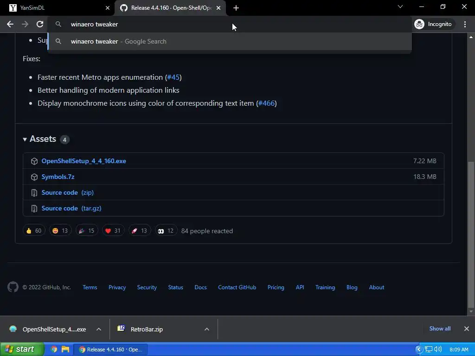Click file icon beside Source code (tar.gz)
Image resolution: width=475 pixels, height=356 pixels.
pyautogui.click(x=34, y=208)
